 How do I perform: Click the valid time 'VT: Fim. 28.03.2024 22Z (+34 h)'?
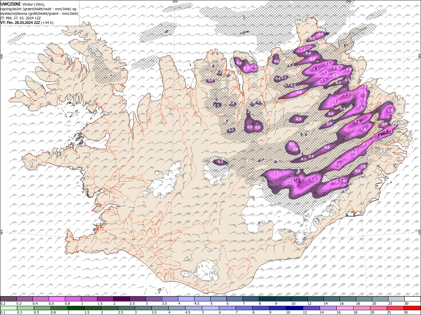[27, 23]
